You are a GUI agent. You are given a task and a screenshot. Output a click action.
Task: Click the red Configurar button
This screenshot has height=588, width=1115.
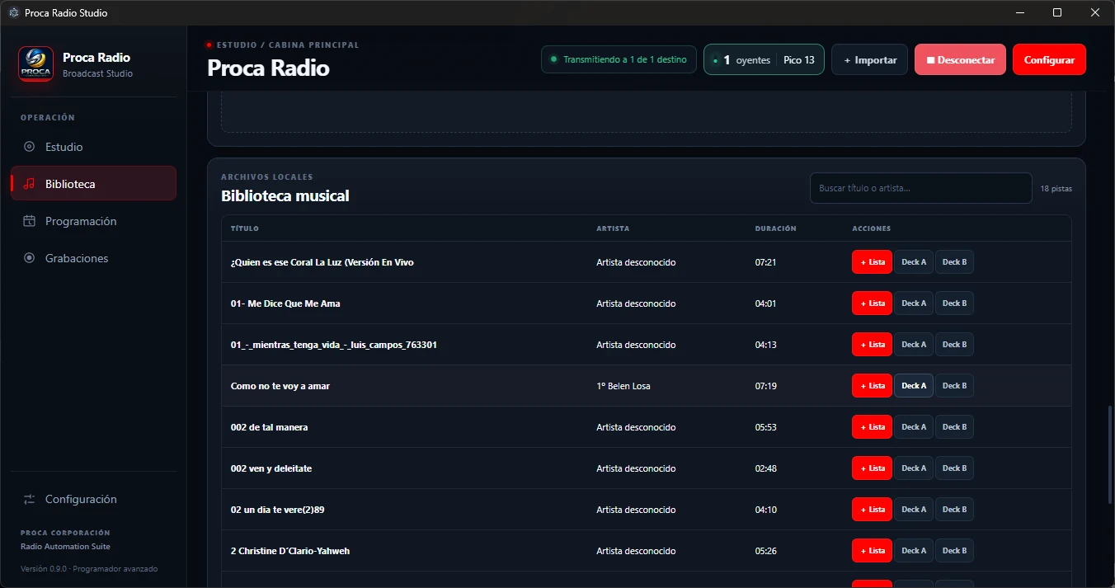point(1049,59)
